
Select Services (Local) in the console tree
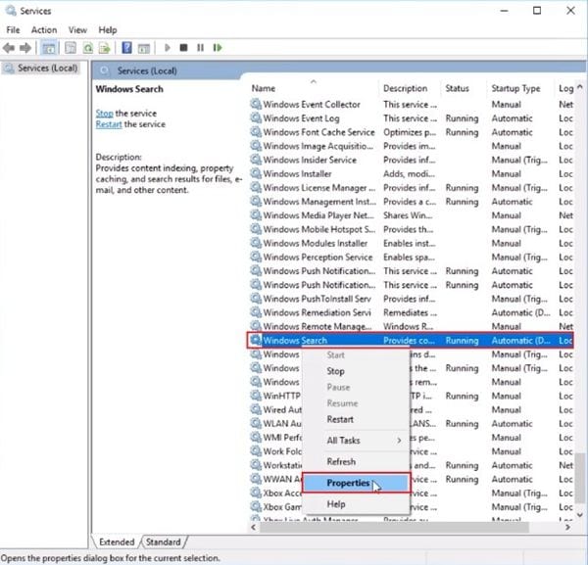[x=41, y=69]
